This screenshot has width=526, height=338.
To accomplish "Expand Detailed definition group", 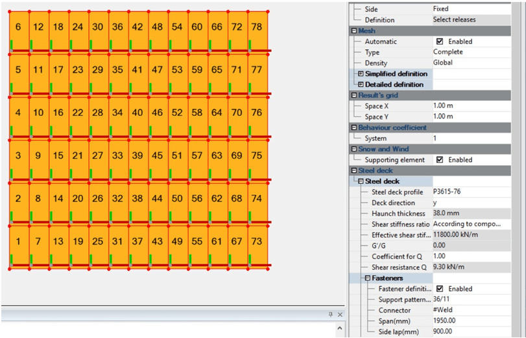I will tap(361, 85).
